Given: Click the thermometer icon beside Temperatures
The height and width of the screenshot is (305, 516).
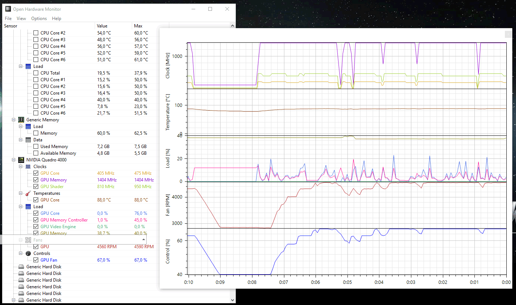Looking at the screenshot, I should (29, 193).
